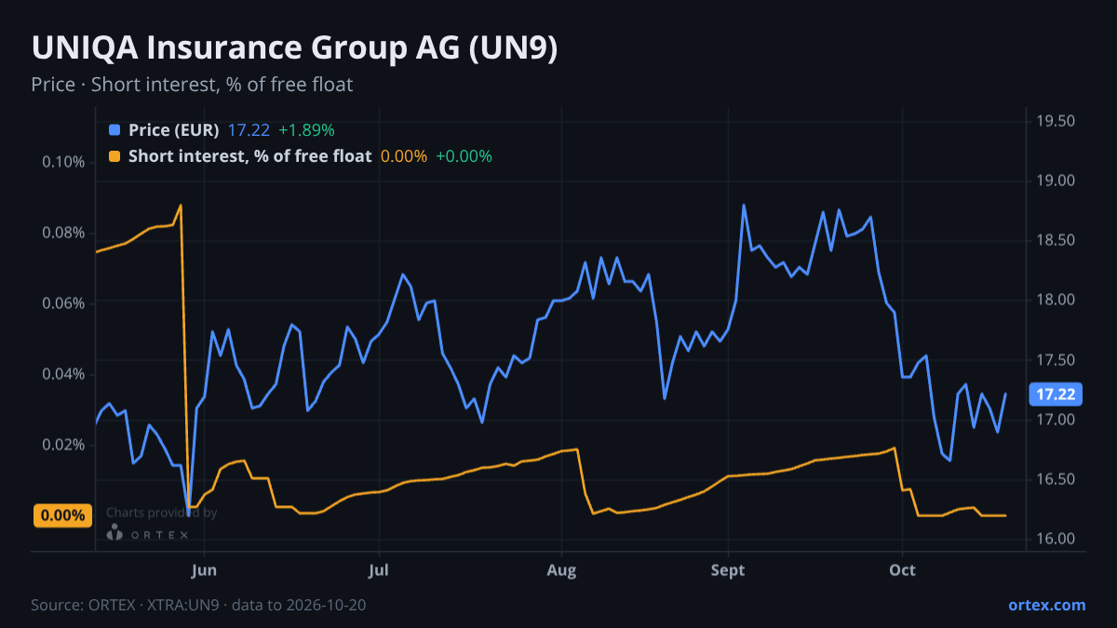Click the 17.00 right axis label

(x=1056, y=420)
